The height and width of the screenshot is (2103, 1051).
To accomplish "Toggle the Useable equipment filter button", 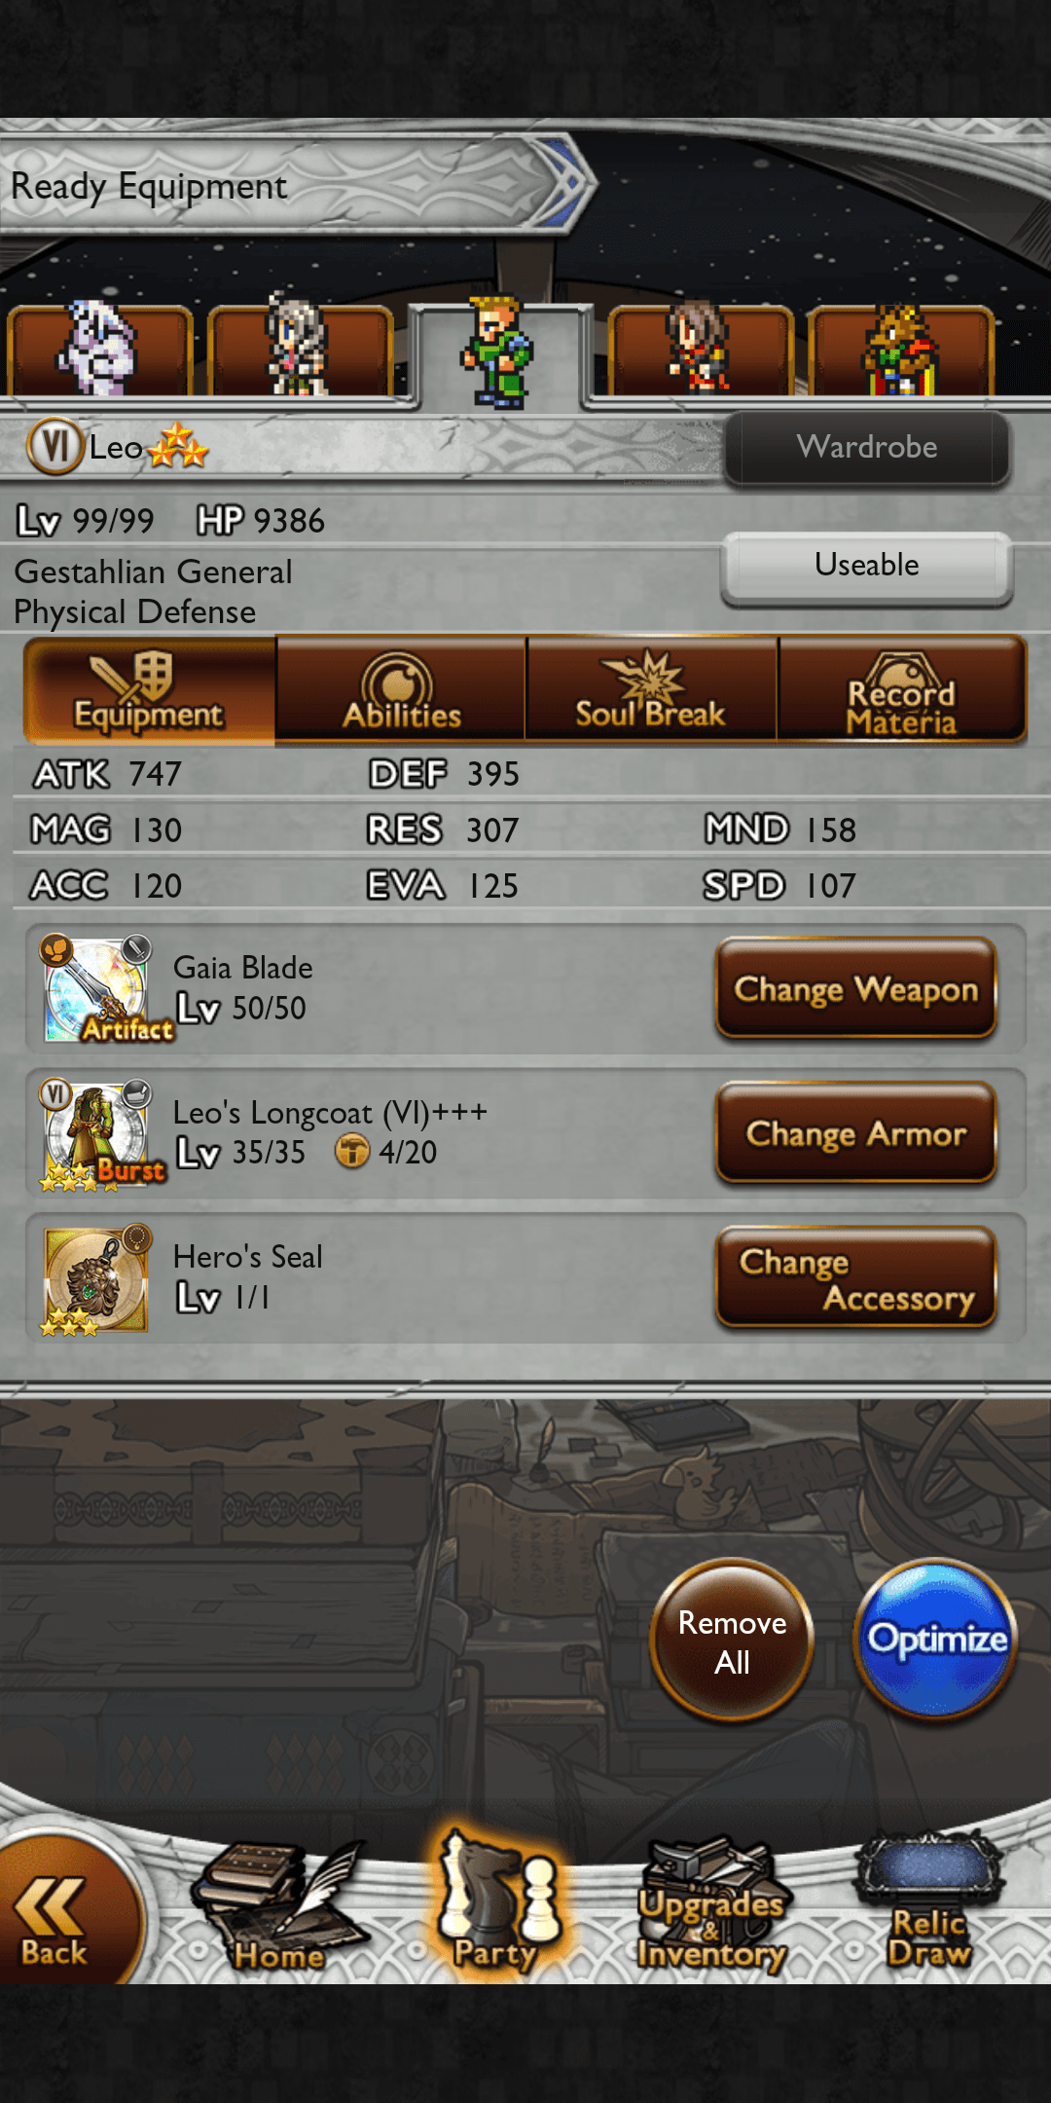I will pos(866,567).
